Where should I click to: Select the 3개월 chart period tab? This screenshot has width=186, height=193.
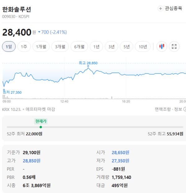60,47
